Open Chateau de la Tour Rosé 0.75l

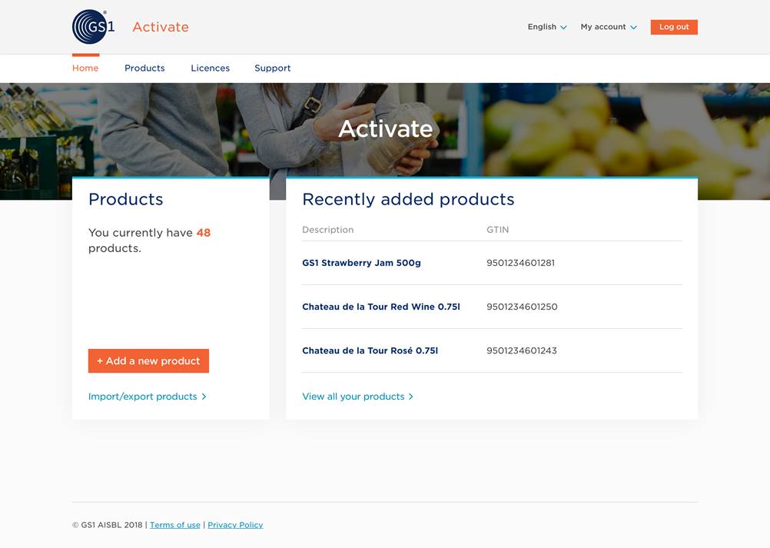pyautogui.click(x=370, y=350)
